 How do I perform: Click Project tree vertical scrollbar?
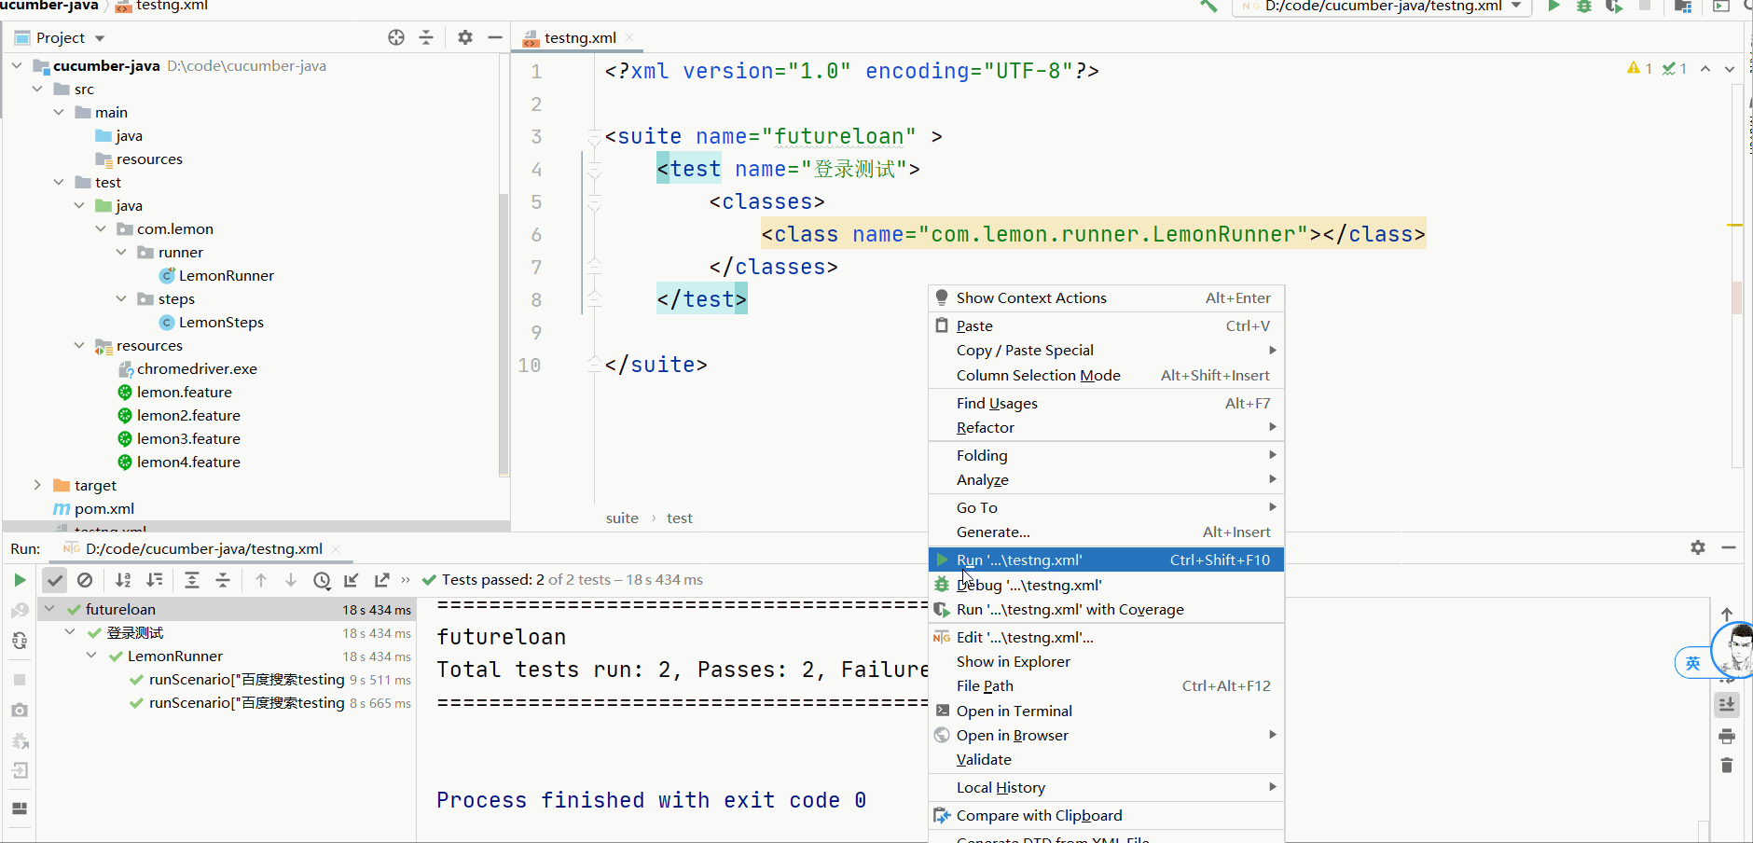click(x=504, y=333)
